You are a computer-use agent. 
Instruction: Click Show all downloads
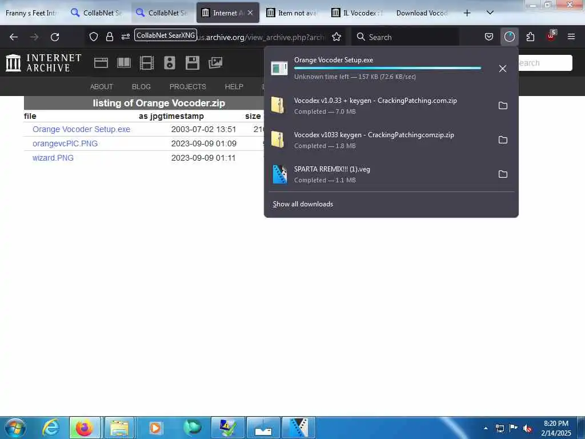[303, 204]
